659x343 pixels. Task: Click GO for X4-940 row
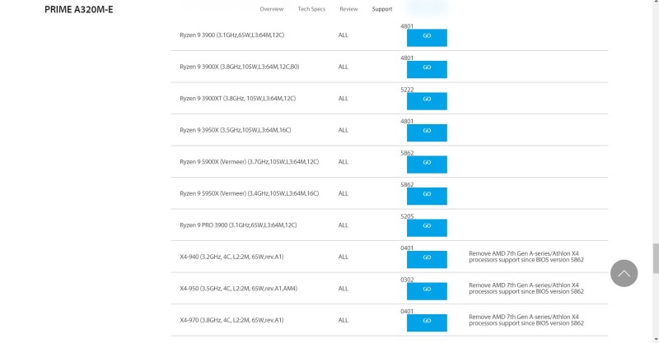pyautogui.click(x=427, y=259)
